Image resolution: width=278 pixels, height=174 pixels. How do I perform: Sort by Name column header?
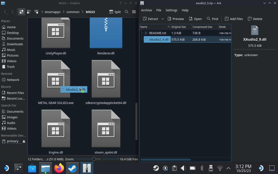(155, 27)
